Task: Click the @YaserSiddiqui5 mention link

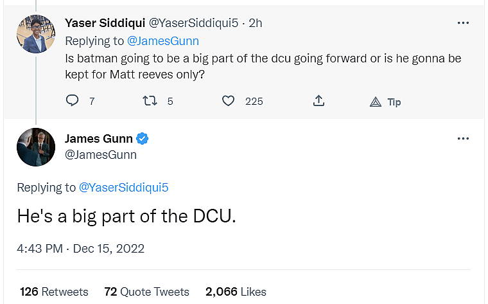Action: click(x=123, y=187)
